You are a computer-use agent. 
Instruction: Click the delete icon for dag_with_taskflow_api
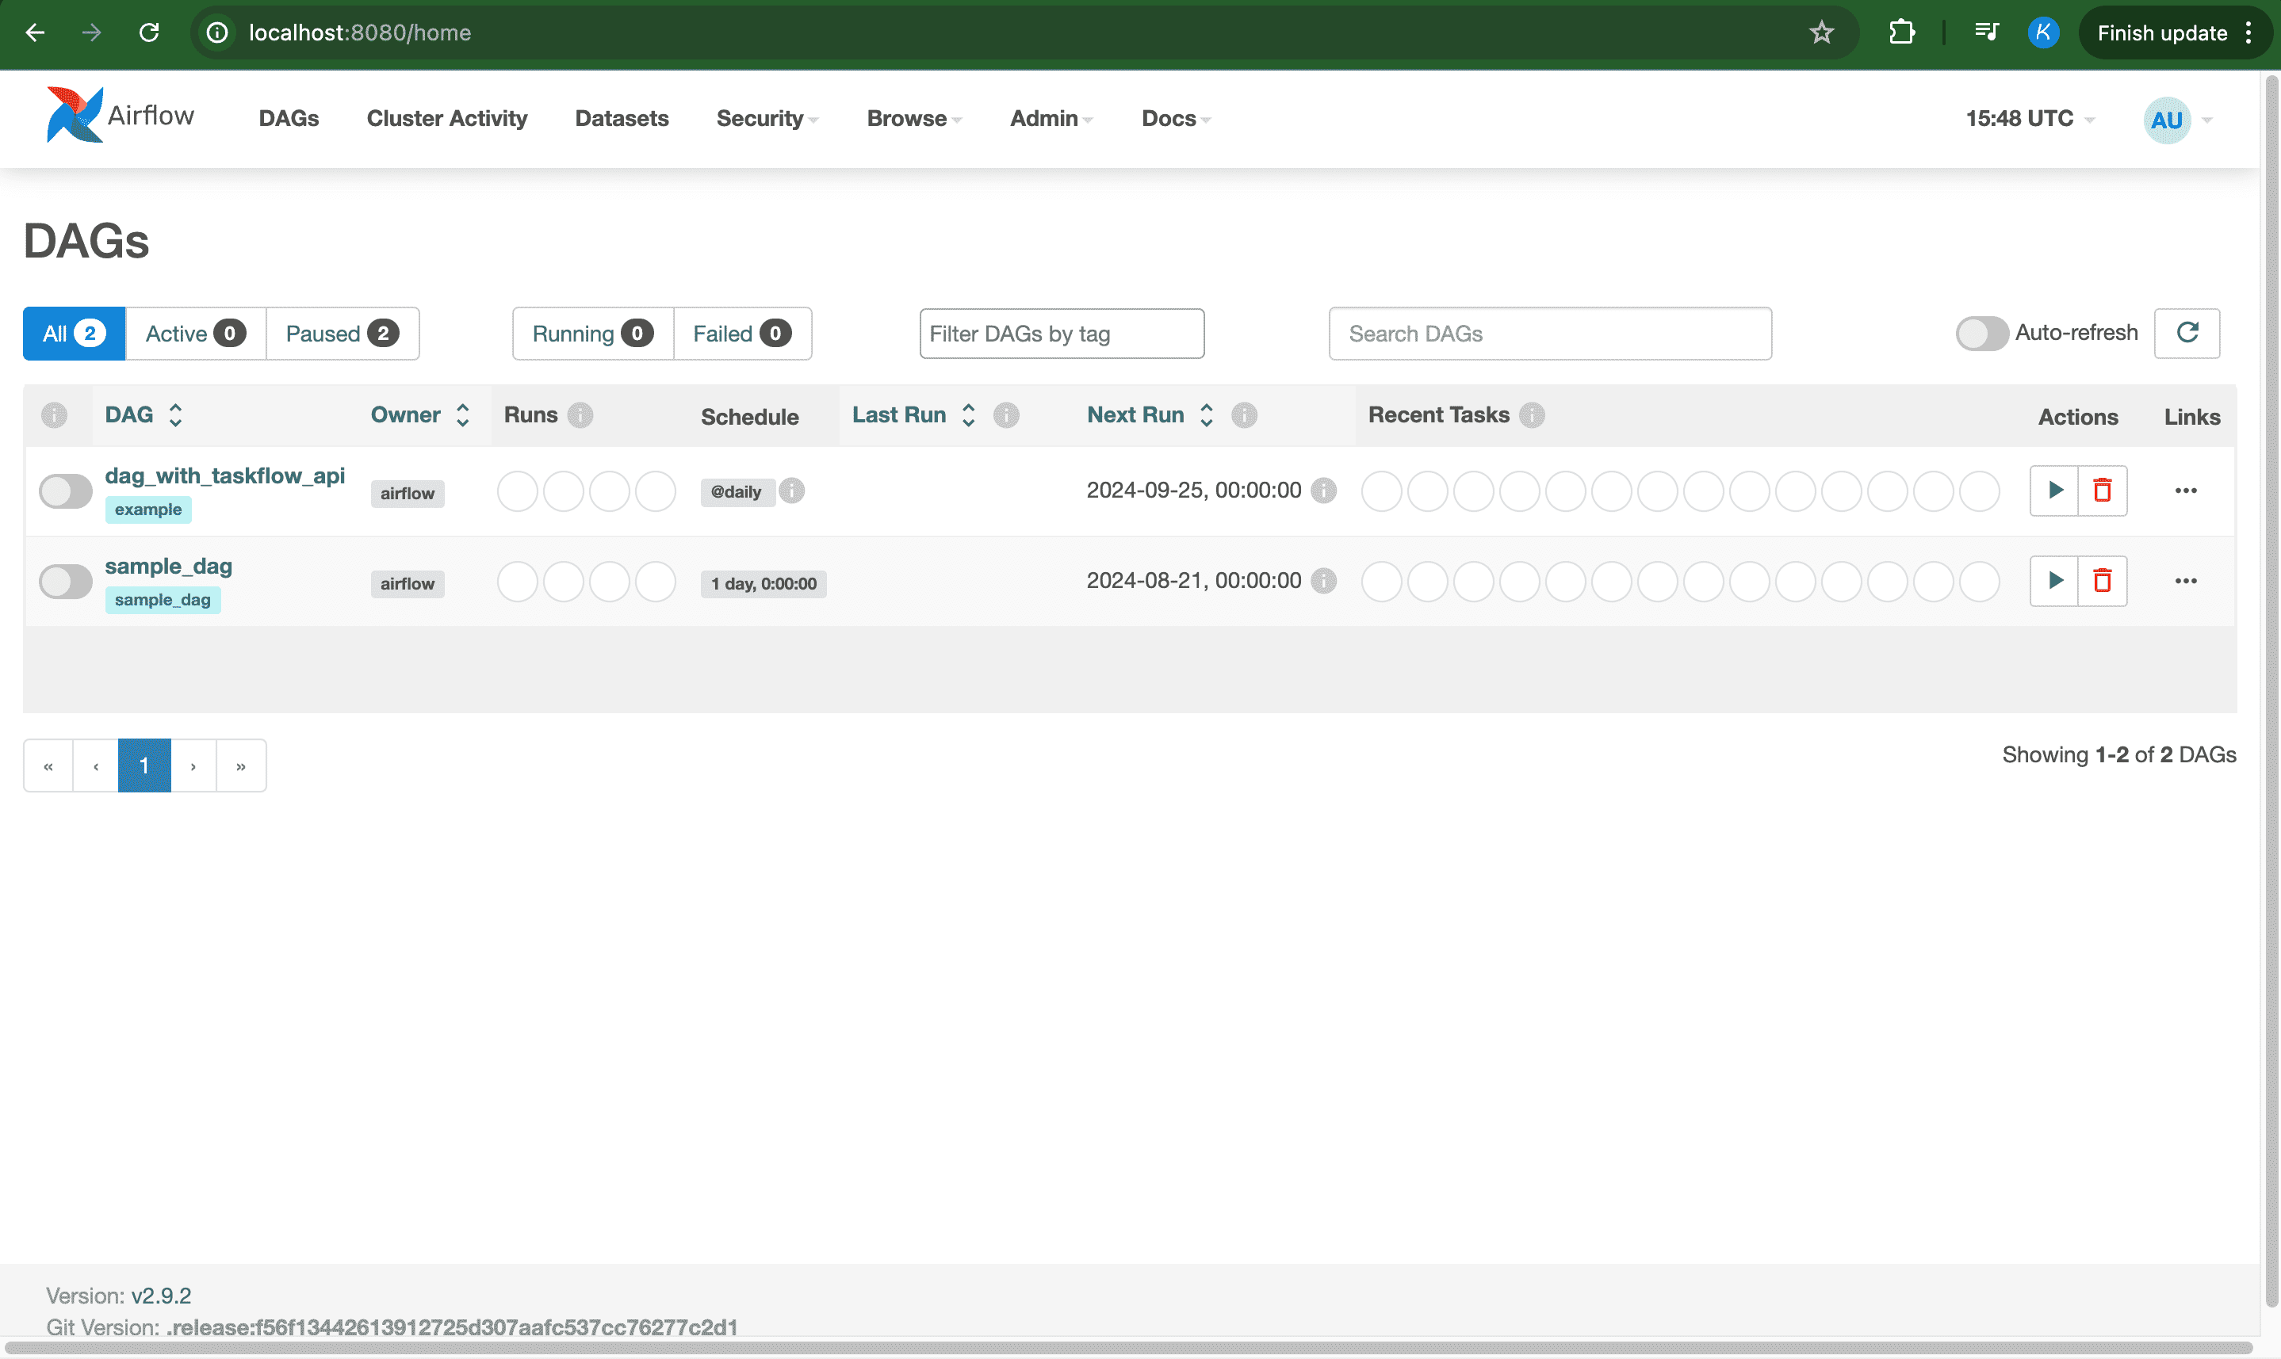(2101, 491)
